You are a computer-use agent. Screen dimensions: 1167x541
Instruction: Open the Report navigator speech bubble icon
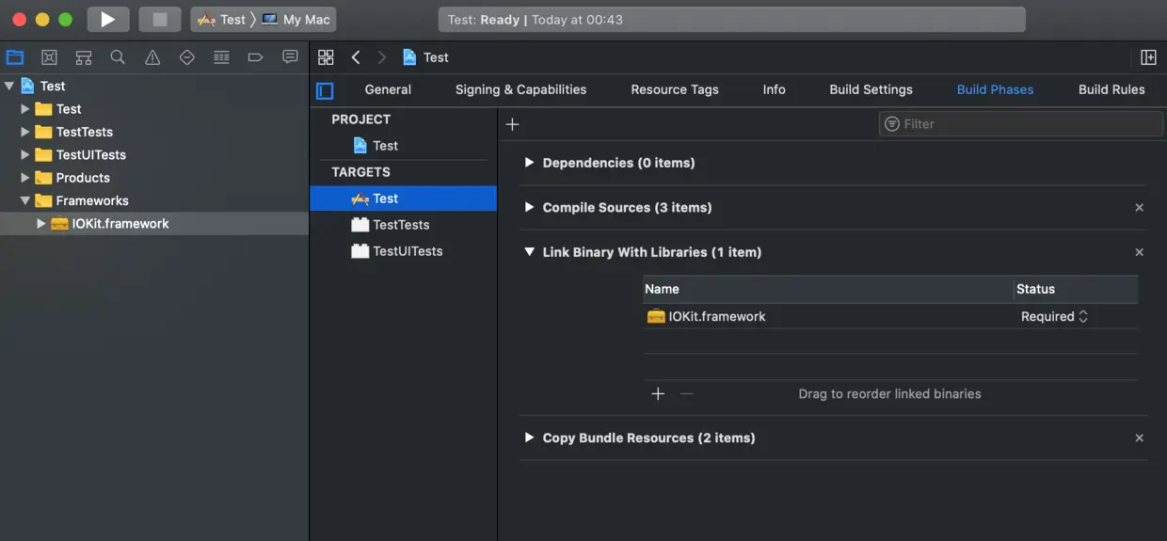point(290,57)
